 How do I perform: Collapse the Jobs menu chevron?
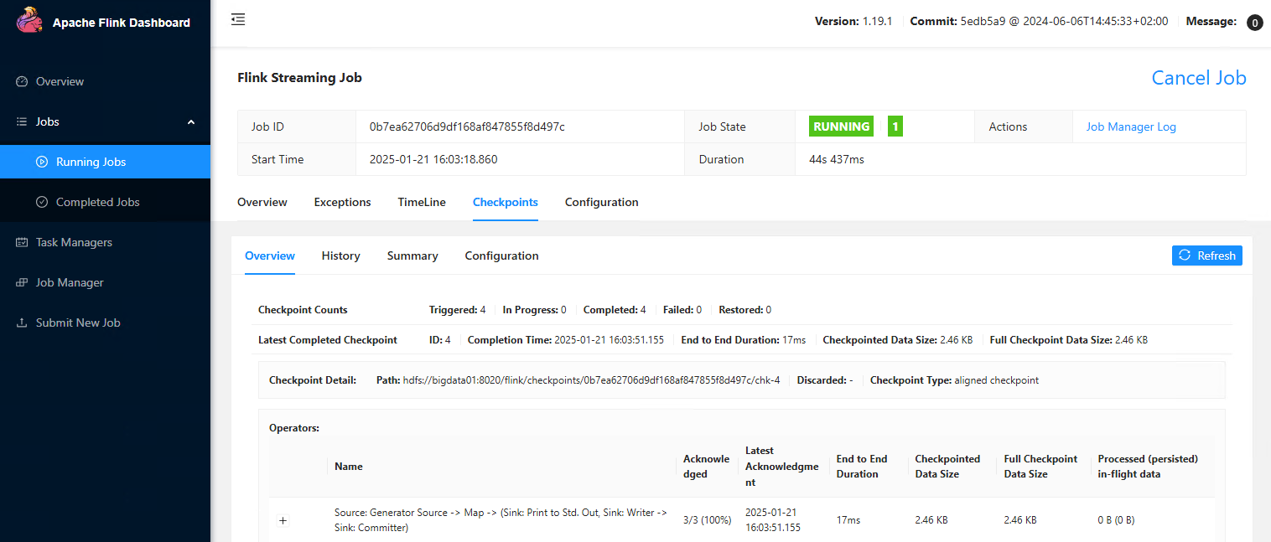[191, 122]
